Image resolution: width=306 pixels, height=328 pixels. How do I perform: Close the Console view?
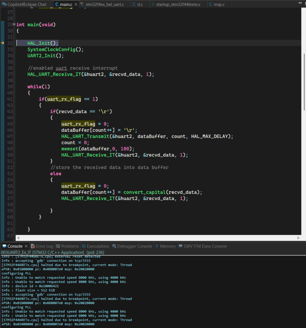point(26,246)
